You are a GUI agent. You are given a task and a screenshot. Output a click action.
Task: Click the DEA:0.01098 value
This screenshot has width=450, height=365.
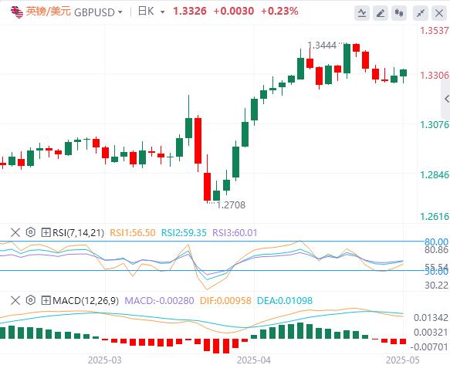pos(285,301)
